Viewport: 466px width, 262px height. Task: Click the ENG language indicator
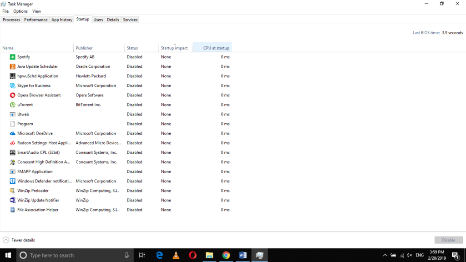(420, 255)
